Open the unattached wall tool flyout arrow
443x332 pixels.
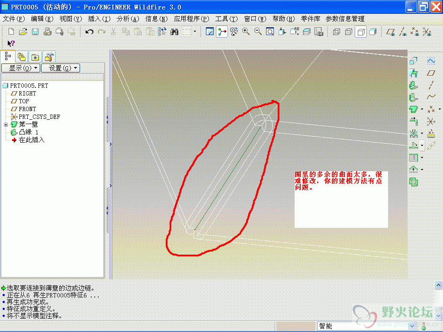click(x=422, y=109)
